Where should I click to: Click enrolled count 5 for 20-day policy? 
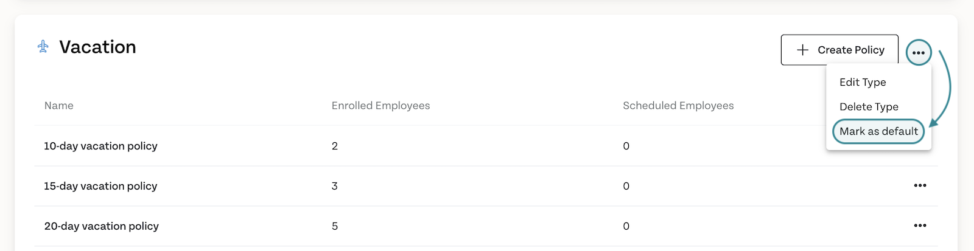(x=335, y=226)
